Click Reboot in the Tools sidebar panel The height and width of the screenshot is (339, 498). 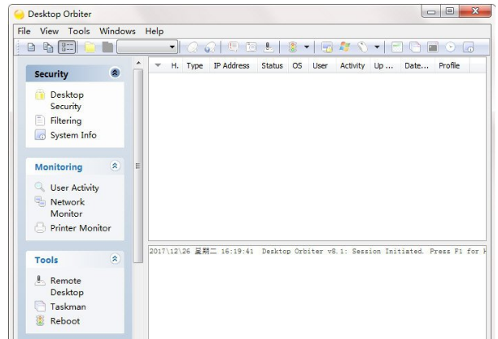pyautogui.click(x=64, y=321)
